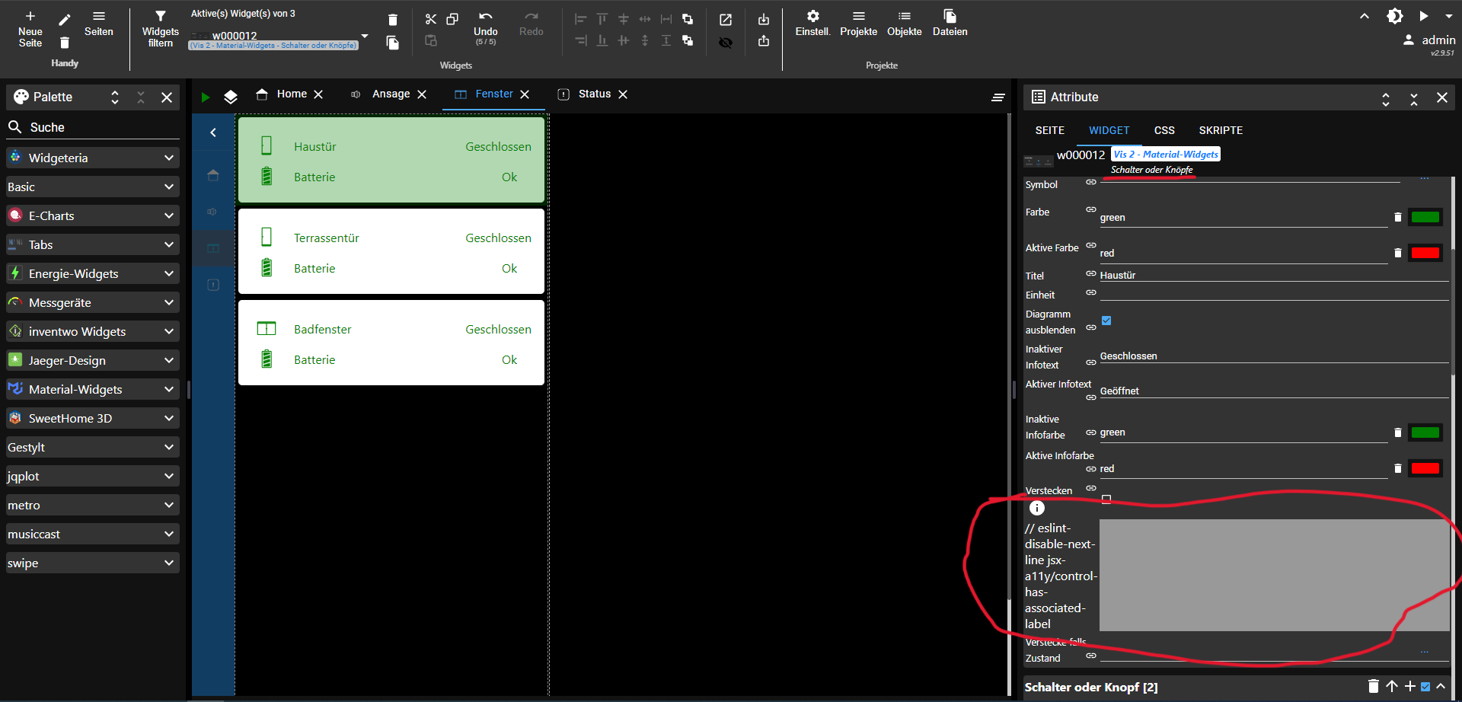
Task: Toggle Schalter oder Knopf [2] group checkbox
Action: pyautogui.click(x=1425, y=686)
